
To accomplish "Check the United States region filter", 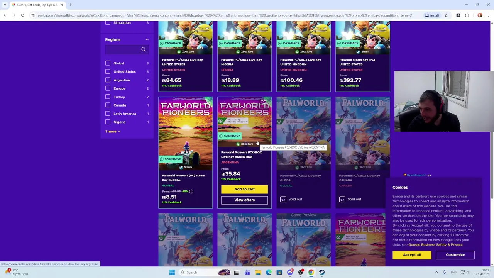I will tap(108, 71).
